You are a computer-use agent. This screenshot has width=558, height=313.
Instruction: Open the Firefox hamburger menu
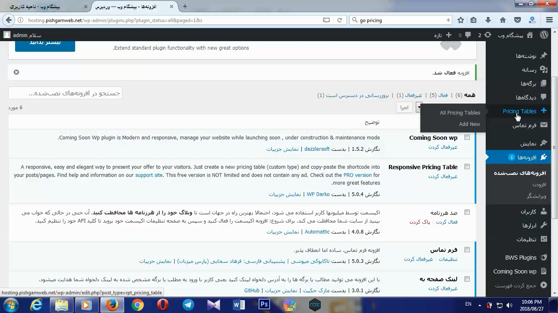click(x=549, y=20)
